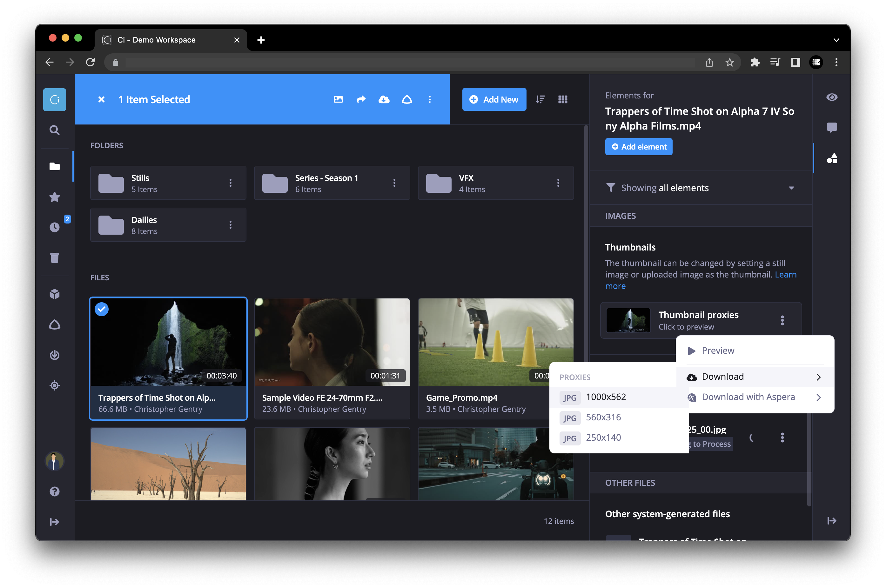Open the Sample Video FE 24-70mm thumbnail

click(x=332, y=342)
